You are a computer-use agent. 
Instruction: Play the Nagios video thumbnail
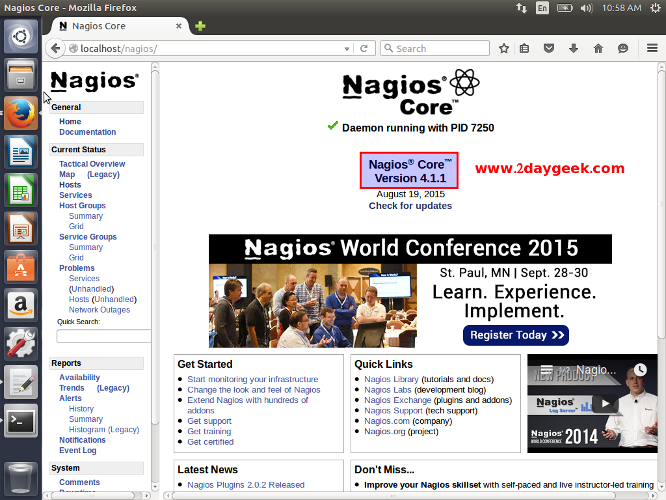pyautogui.click(x=605, y=404)
